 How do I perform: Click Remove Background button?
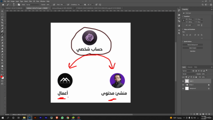(x=193, y=45)
